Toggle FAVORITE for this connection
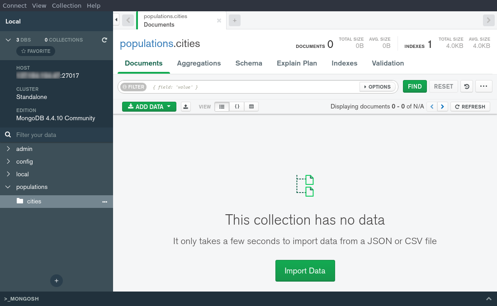 [35, 51]
